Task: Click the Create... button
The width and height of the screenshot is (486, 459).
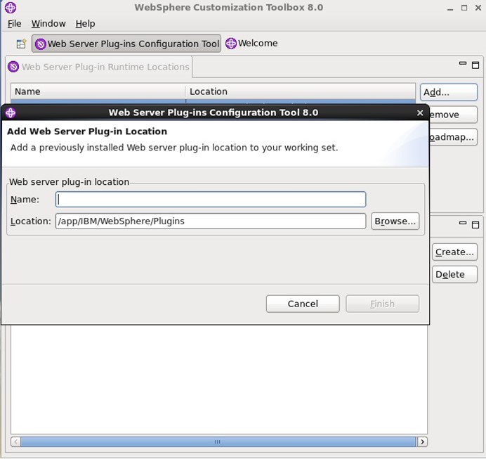Action: point(454,252)
